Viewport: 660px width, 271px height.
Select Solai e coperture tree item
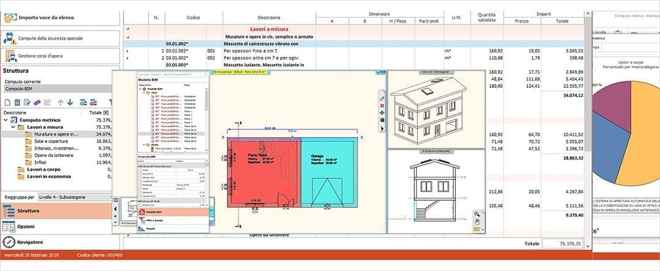point(51,141)
